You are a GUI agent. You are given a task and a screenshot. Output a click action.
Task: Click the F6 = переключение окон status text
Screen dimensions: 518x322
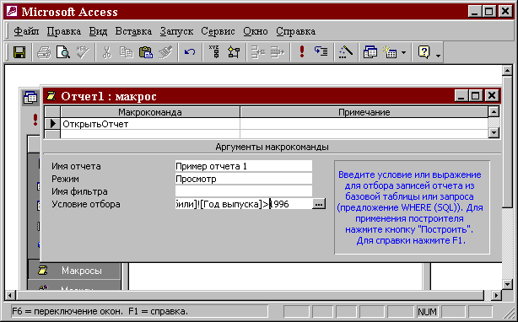[x=100, y=311]
